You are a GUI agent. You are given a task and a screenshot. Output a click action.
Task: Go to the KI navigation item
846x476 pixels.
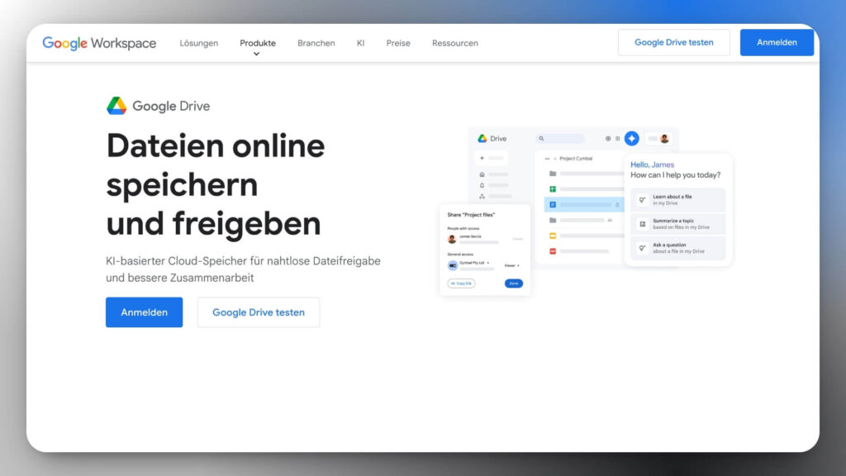click(x=360, y=43)
